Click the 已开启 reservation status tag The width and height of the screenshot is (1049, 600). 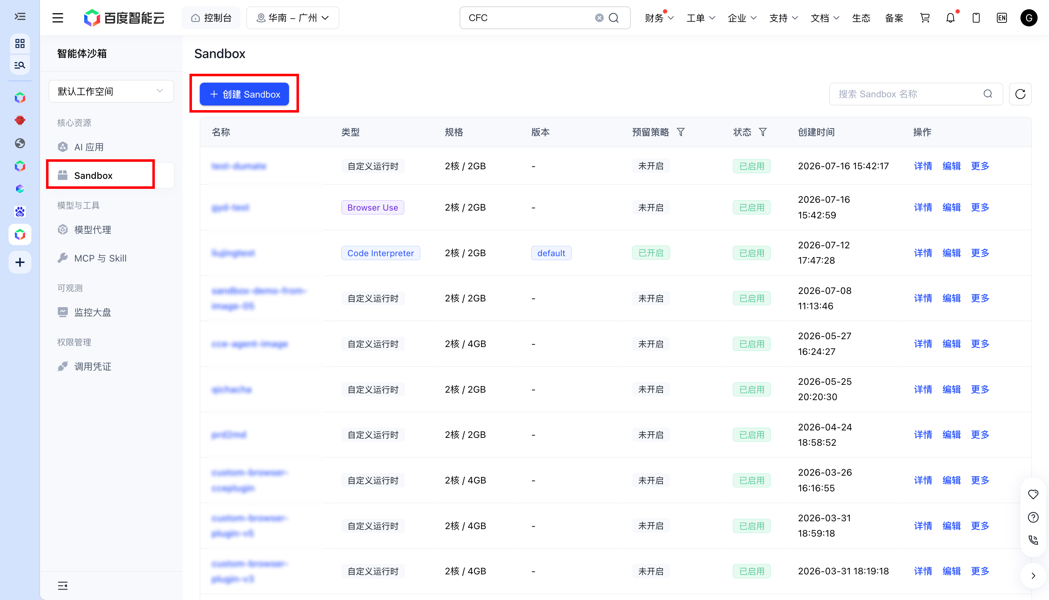tap(651, 253)
